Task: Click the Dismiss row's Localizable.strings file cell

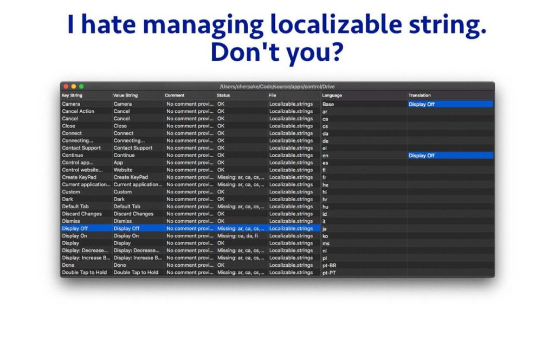Action: [x=291, y=221]
